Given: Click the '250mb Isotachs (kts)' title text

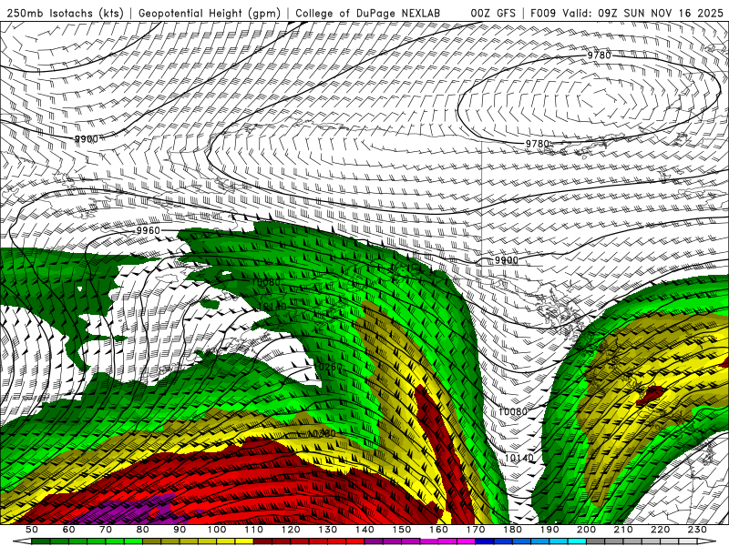Looking at the screenshot, I should (x=66, y=14).
